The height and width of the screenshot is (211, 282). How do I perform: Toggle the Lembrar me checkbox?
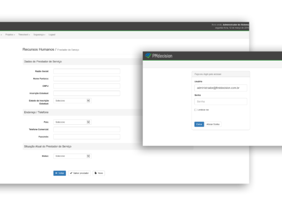coord(195,110)
